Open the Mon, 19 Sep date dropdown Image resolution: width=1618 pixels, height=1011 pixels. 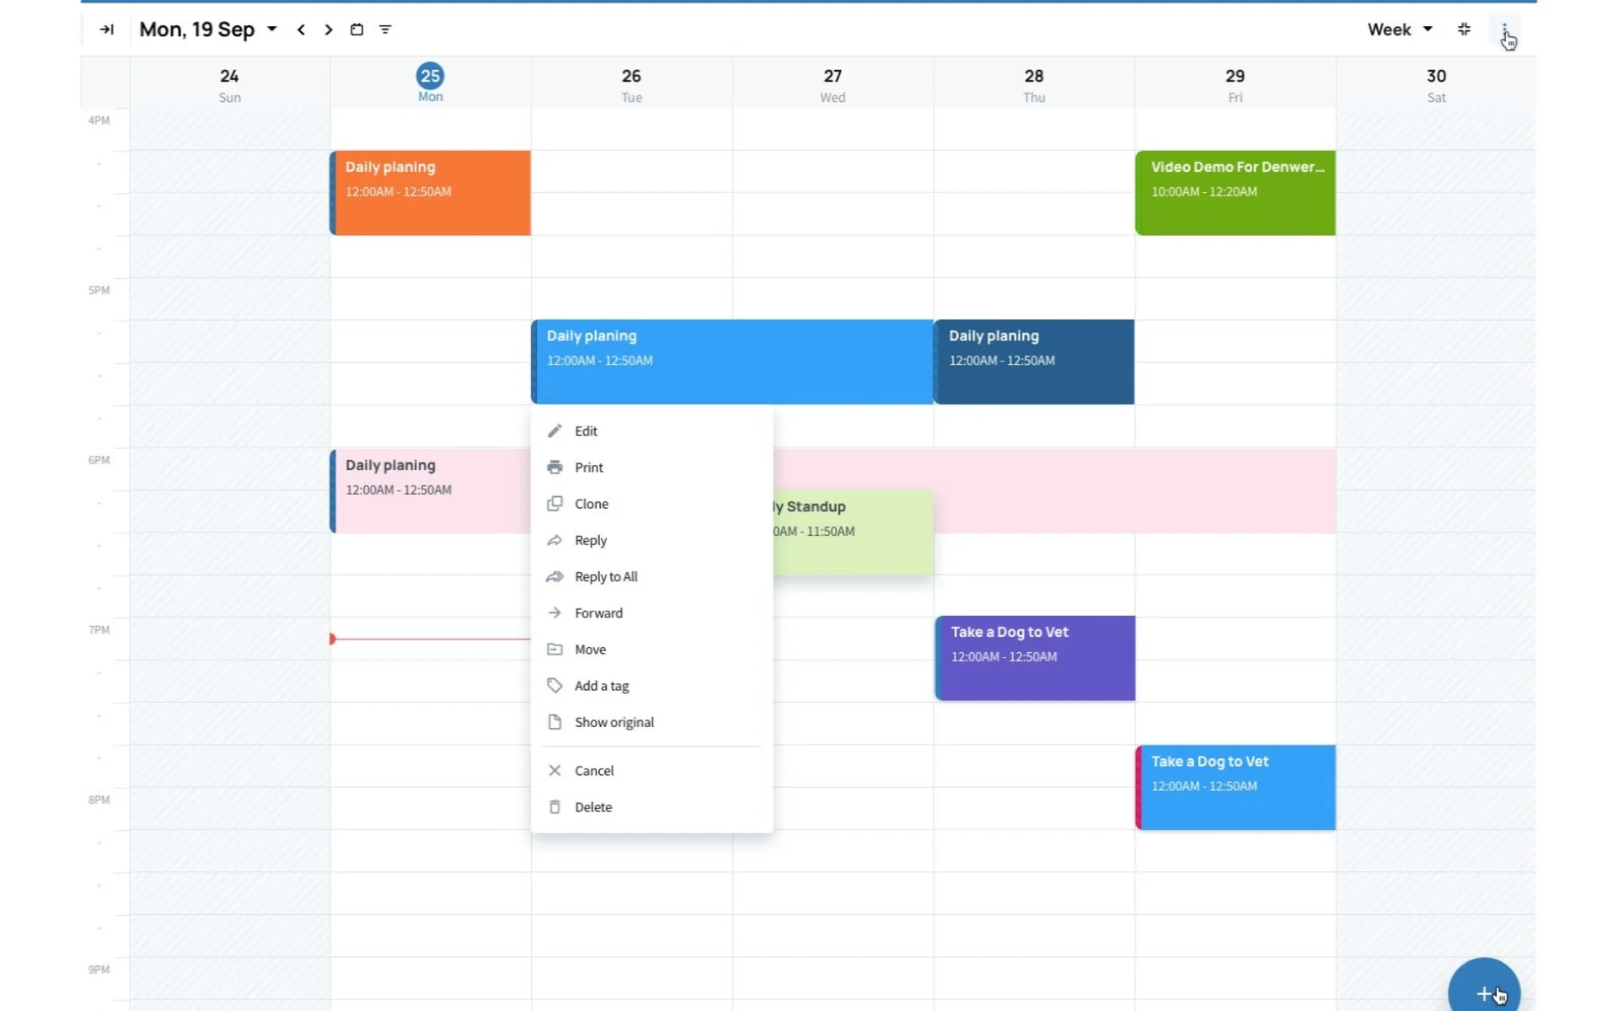[208, 29]
